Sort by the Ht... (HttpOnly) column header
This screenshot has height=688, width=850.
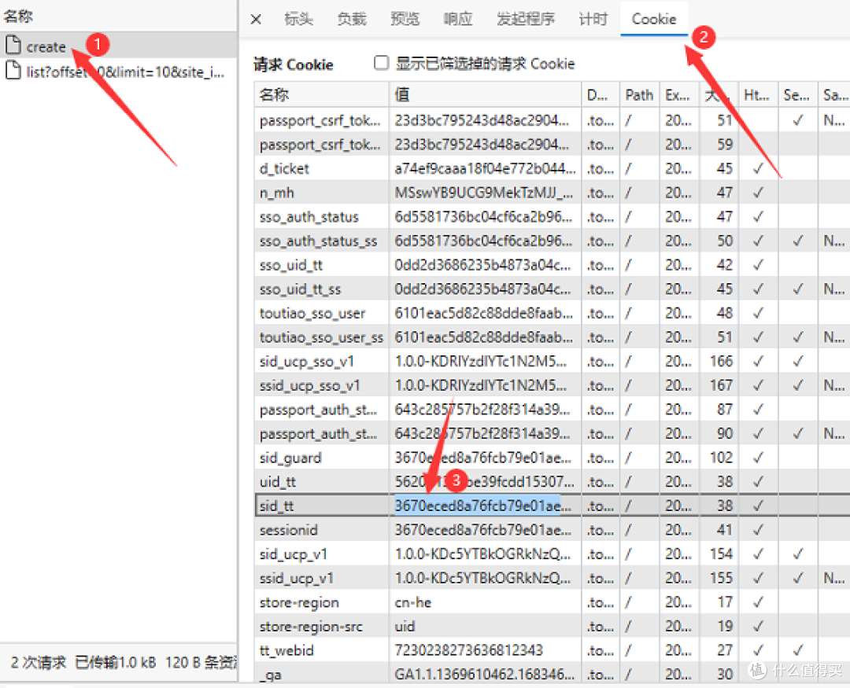click(757, 95)
